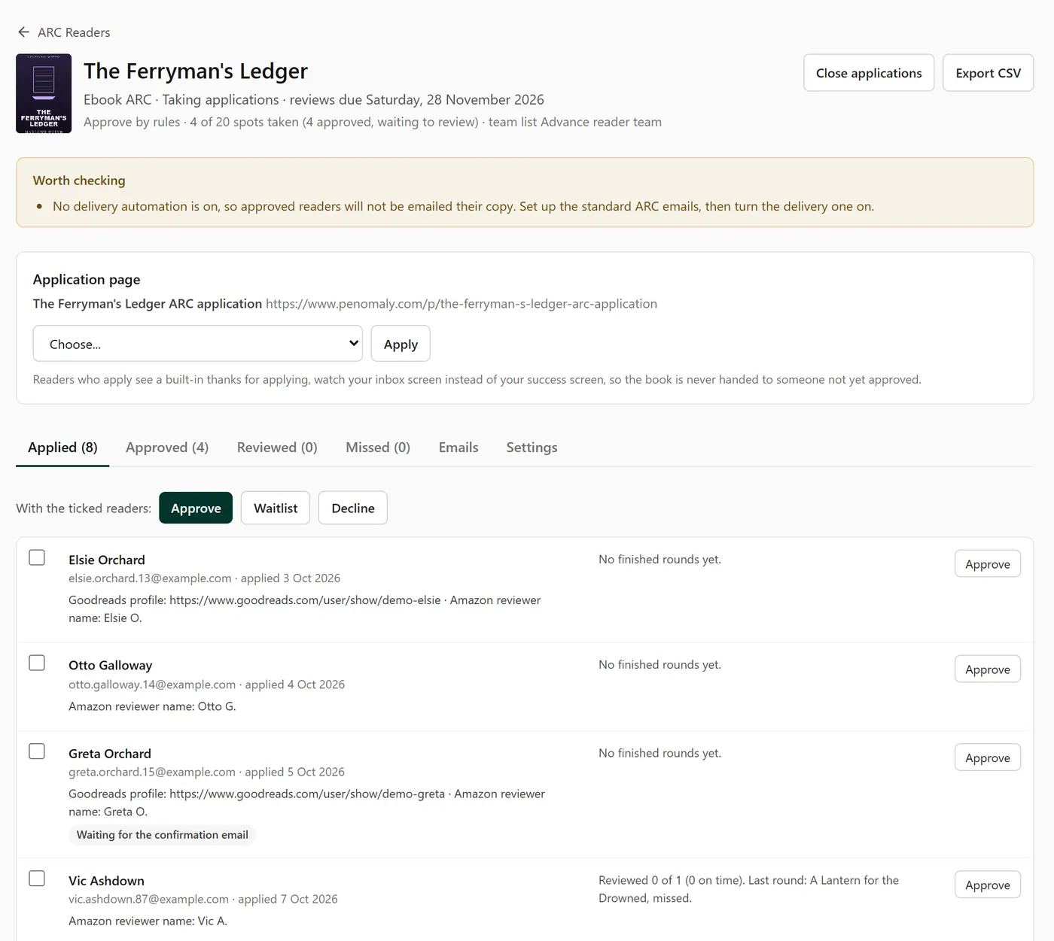Click elsie.orchard.13@example.com email text

(150, 578)
